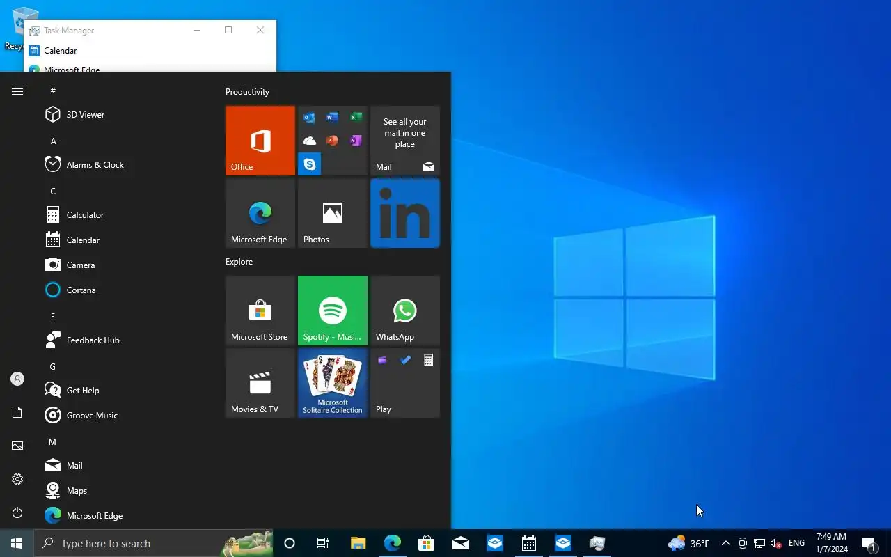Image resolution: width=891 pixels, height=557 pixels.
Task: Launch OneNote from the Office folder tile
Action: pos(356,141)
